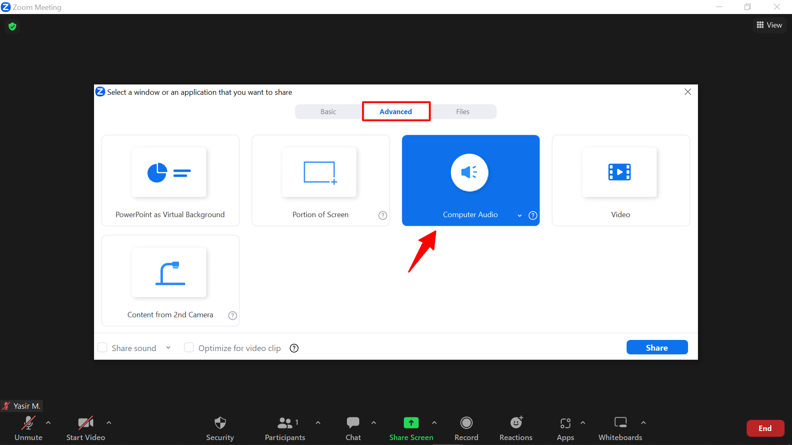Select the Portion of Screen option

(x=320, y=180)
